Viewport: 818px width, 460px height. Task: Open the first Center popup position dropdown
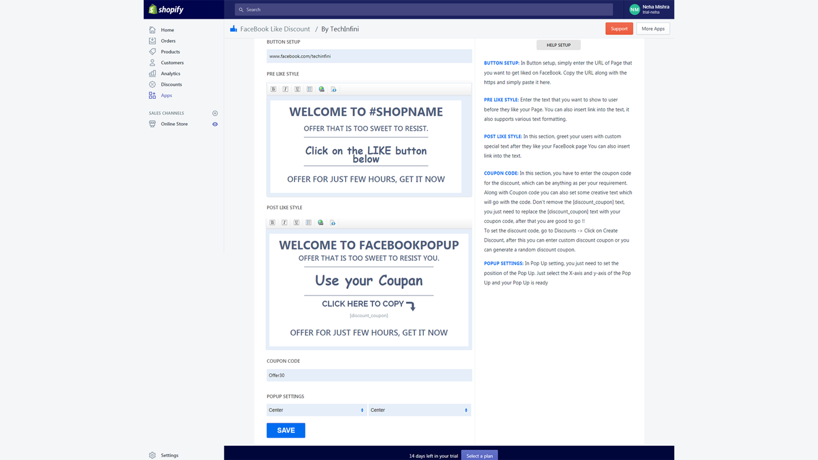(x=317, y=410)
